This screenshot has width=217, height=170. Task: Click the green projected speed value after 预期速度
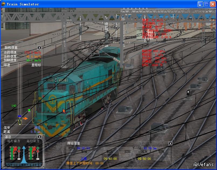tap(34, 60)
